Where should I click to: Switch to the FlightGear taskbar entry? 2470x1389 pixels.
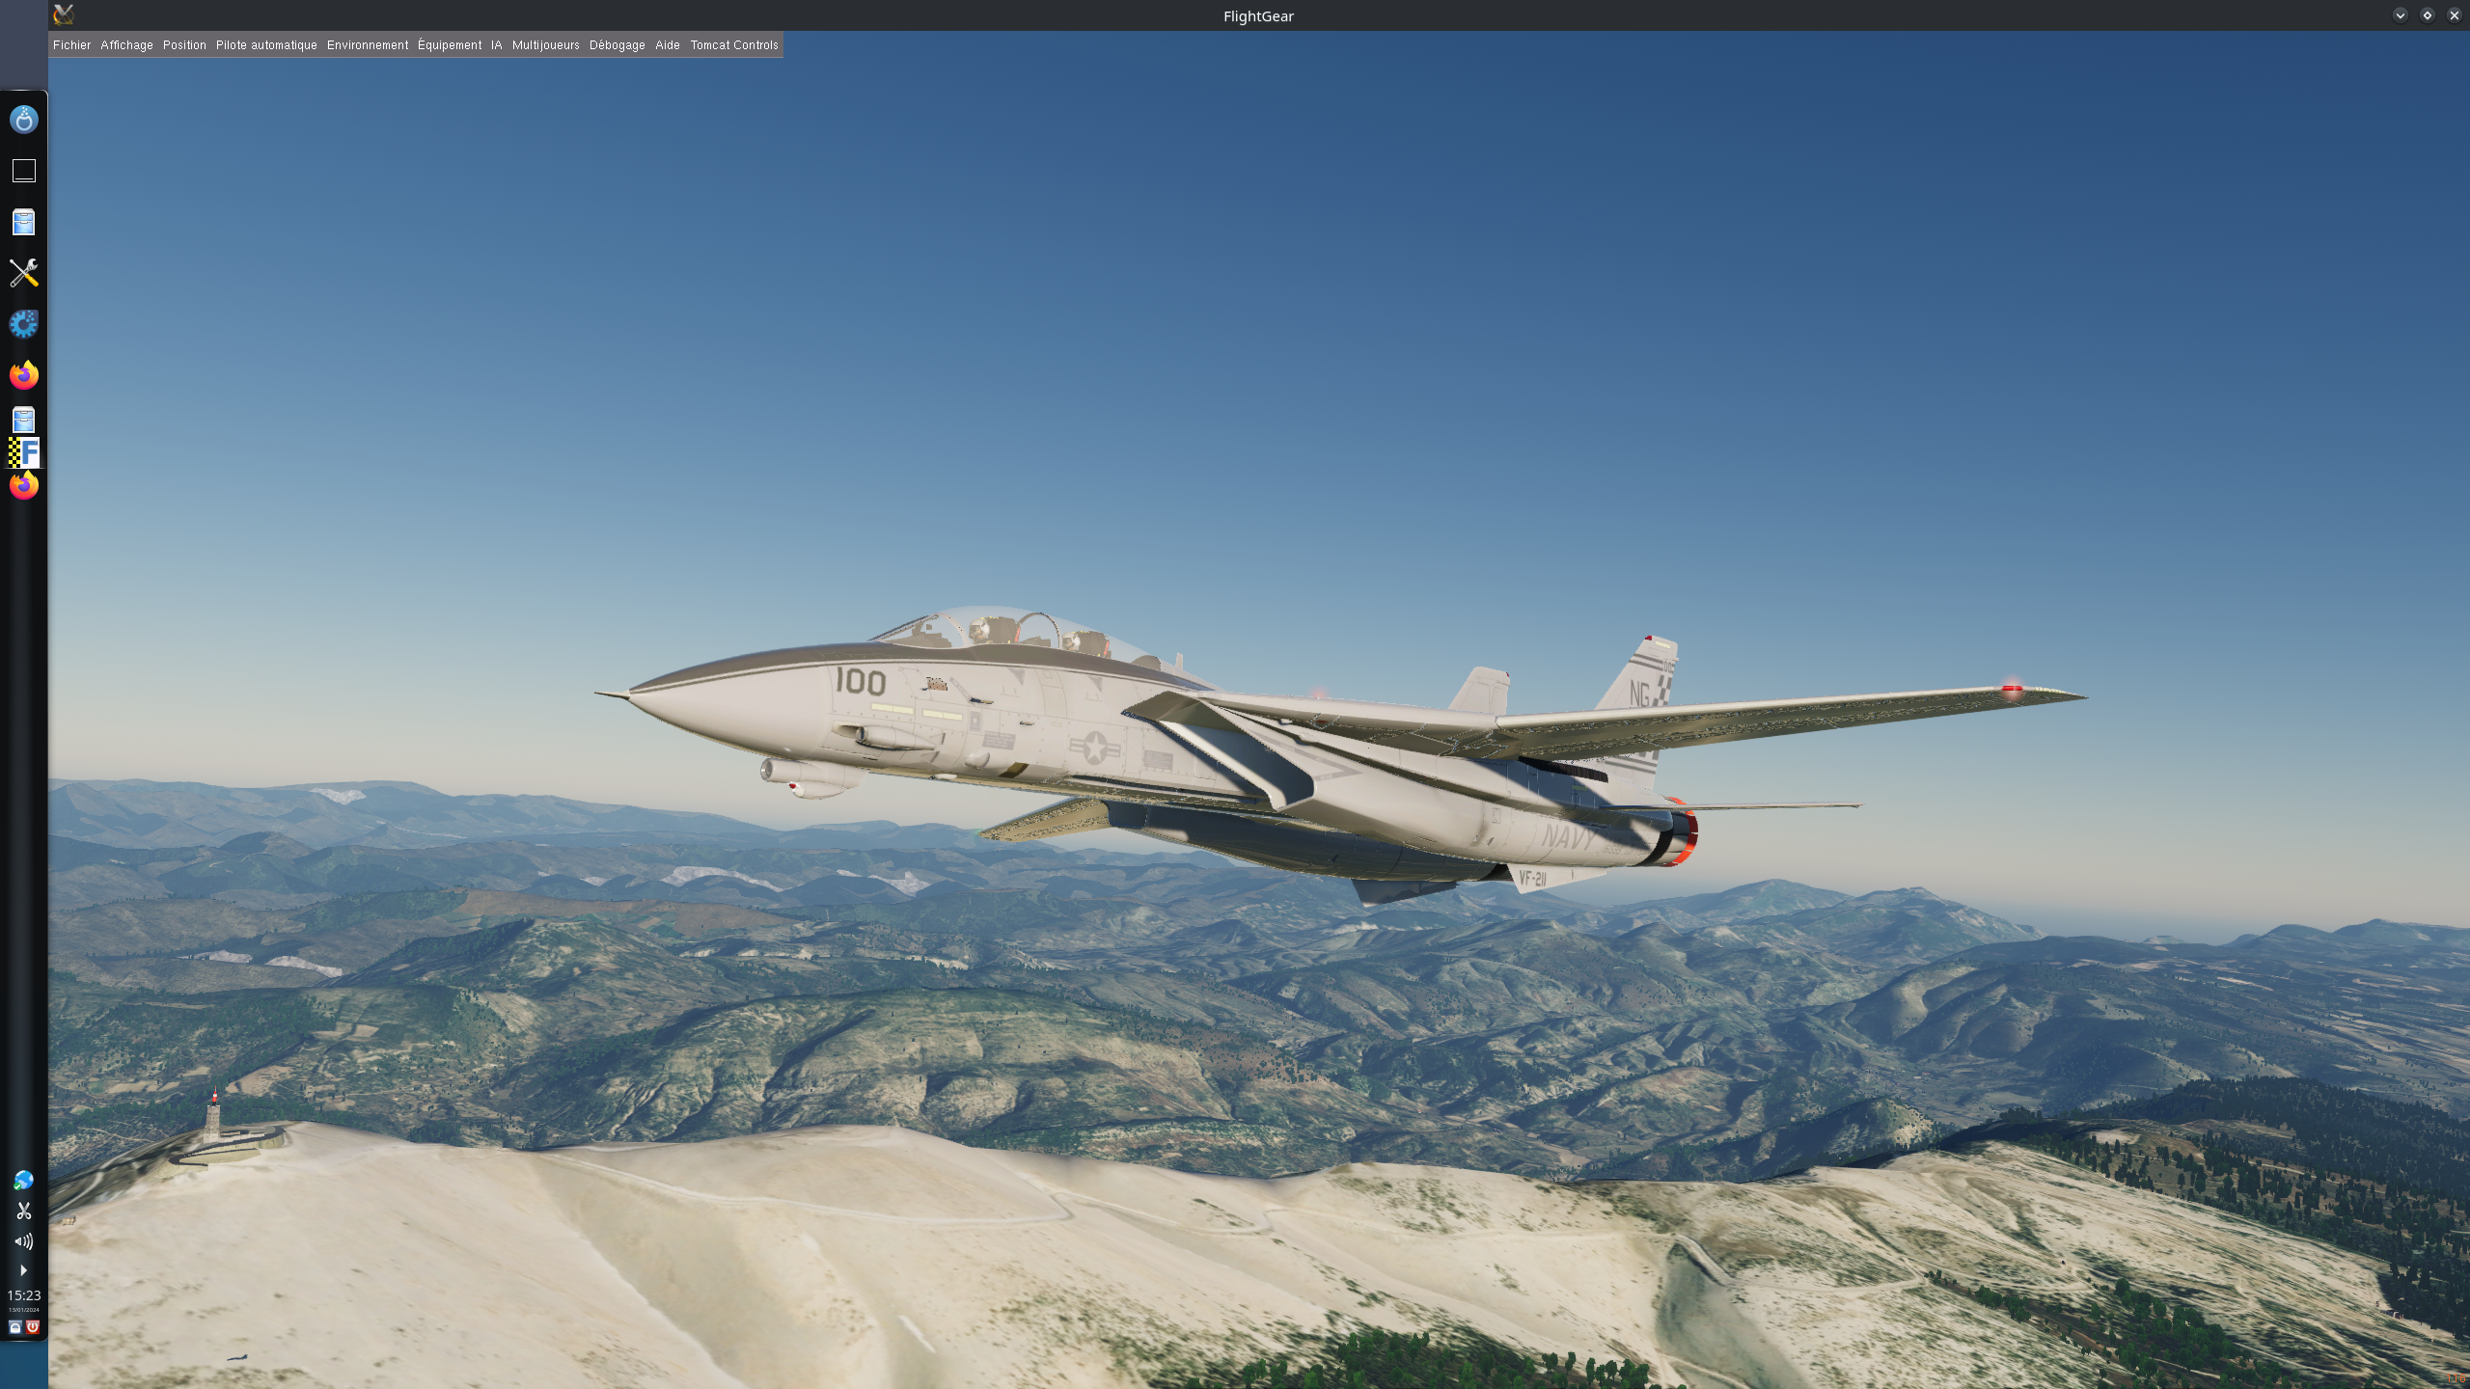click(23, 452)
